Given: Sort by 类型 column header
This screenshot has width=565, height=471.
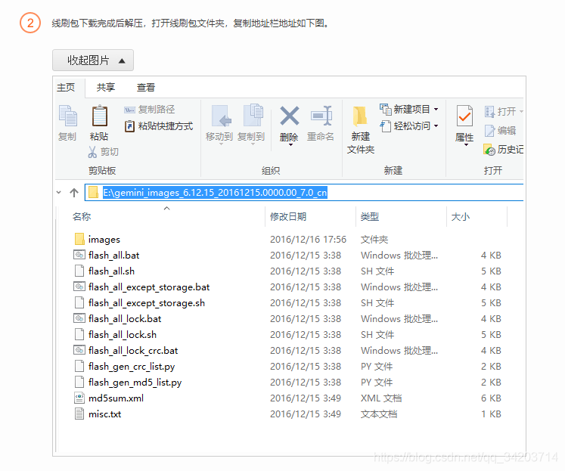Looking at the screenshot, I should (x=370, y=216).
